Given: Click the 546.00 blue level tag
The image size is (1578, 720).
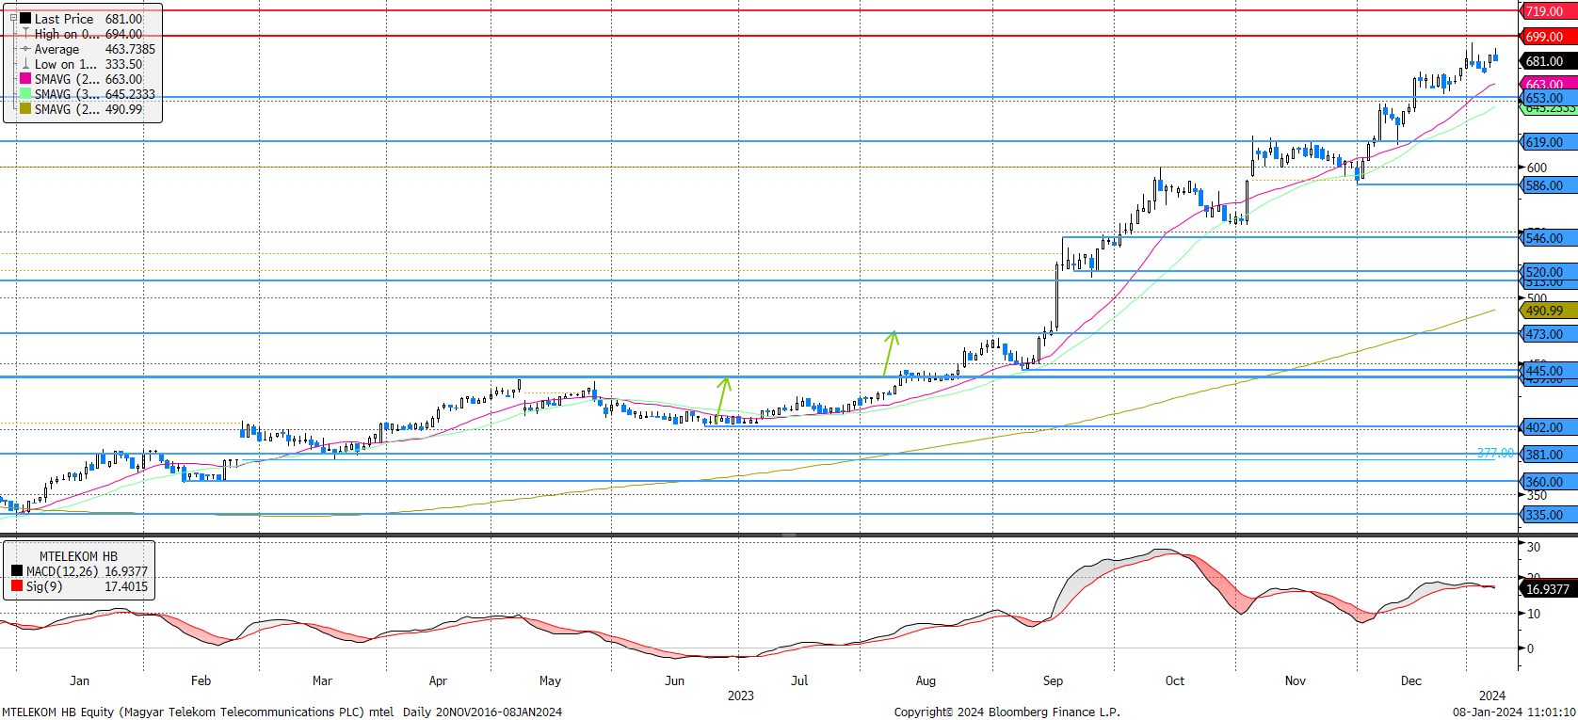Looking at the screenshot, I should click(1548, 238).
